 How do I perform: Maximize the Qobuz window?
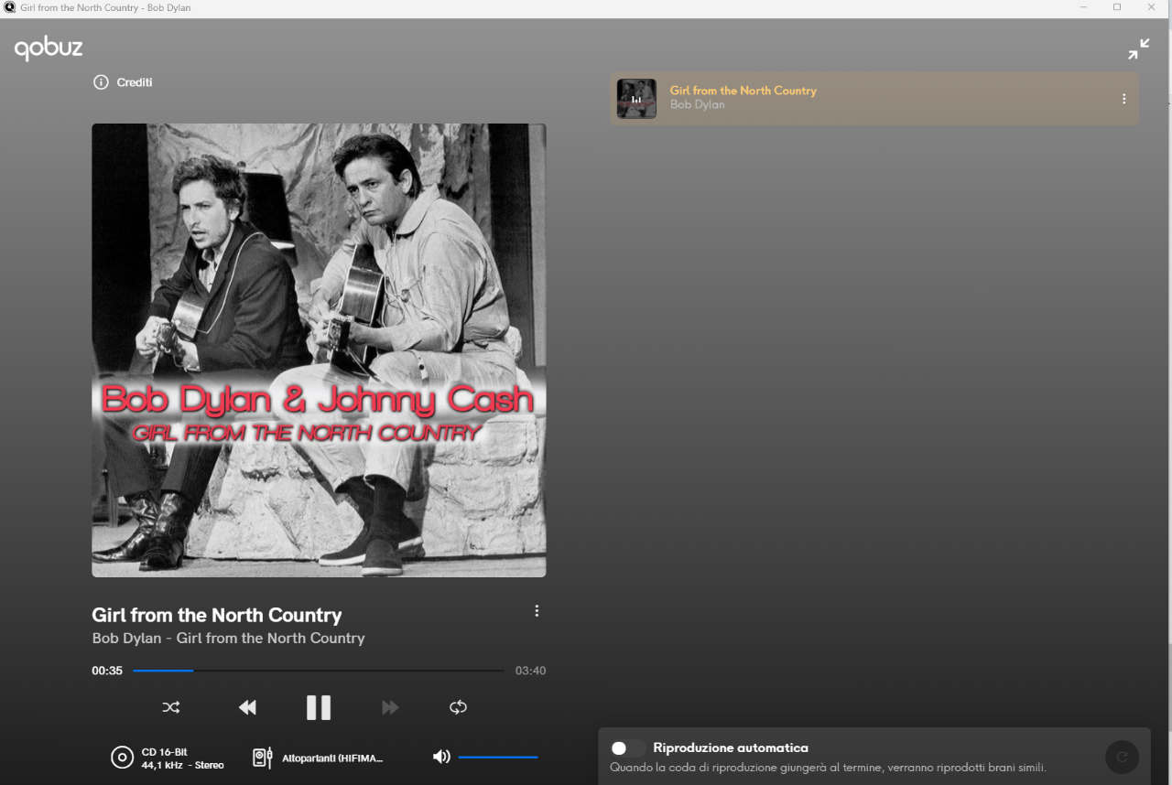click(x=1117, y=7)
